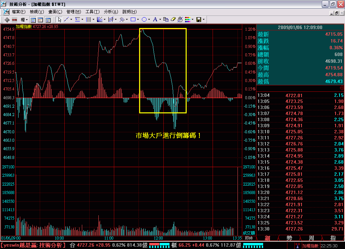Switch to the 周 tab
The width and height of the screenshot is (345, 249).
[311, 238]
